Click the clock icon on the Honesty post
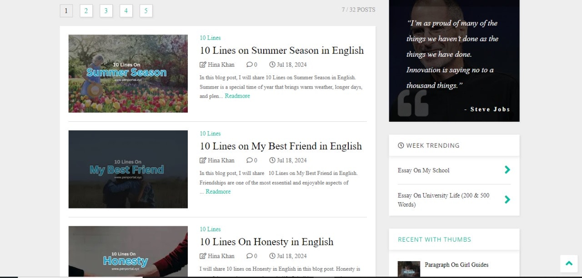 272,256
